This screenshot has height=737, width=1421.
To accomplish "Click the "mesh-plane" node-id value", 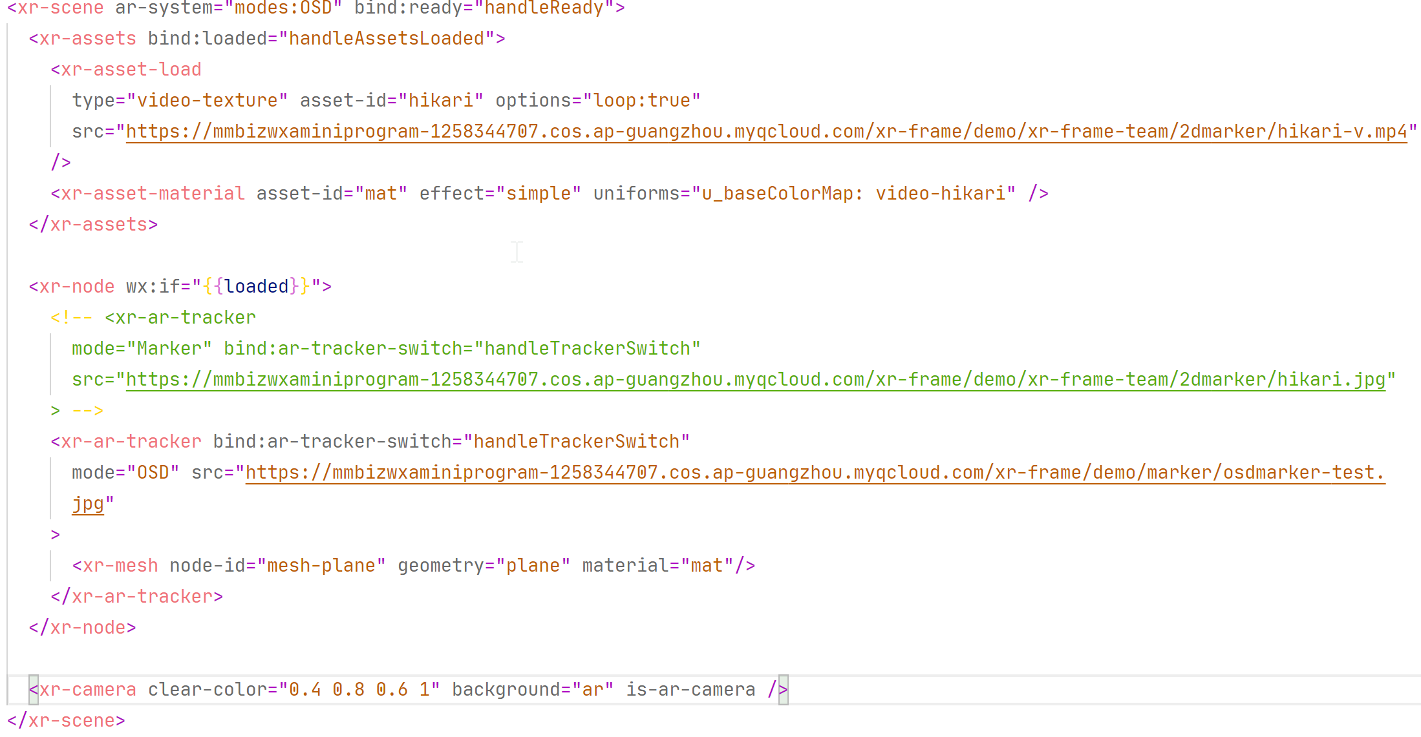I will click(x=321, y=566).
